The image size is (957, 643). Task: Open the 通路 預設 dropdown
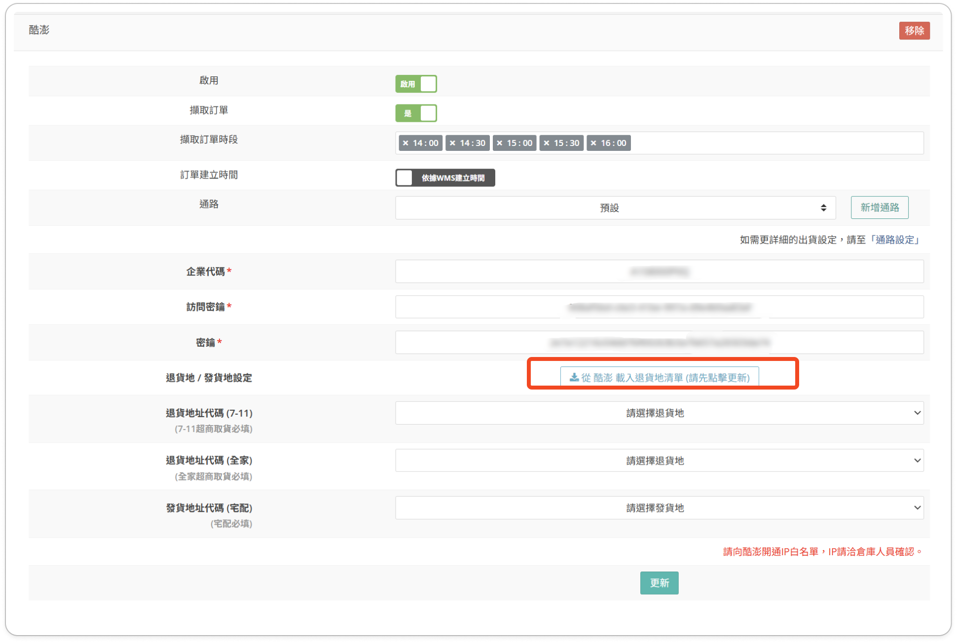(615, 208)
